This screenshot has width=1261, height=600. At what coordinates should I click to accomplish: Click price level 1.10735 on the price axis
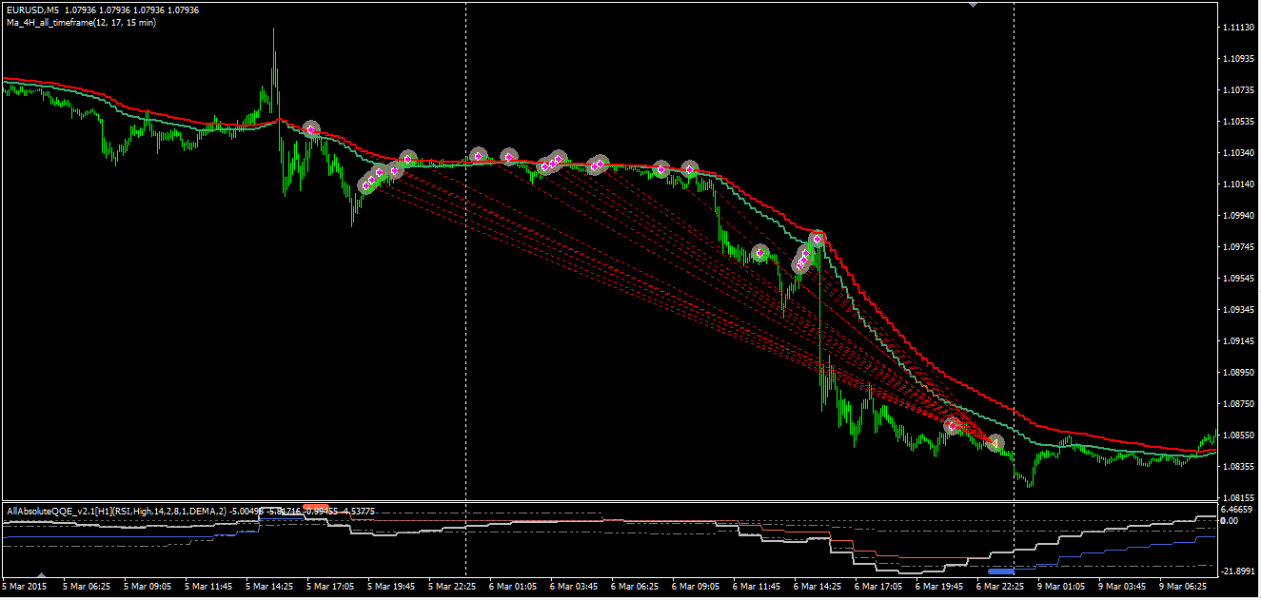point(1236,90)
